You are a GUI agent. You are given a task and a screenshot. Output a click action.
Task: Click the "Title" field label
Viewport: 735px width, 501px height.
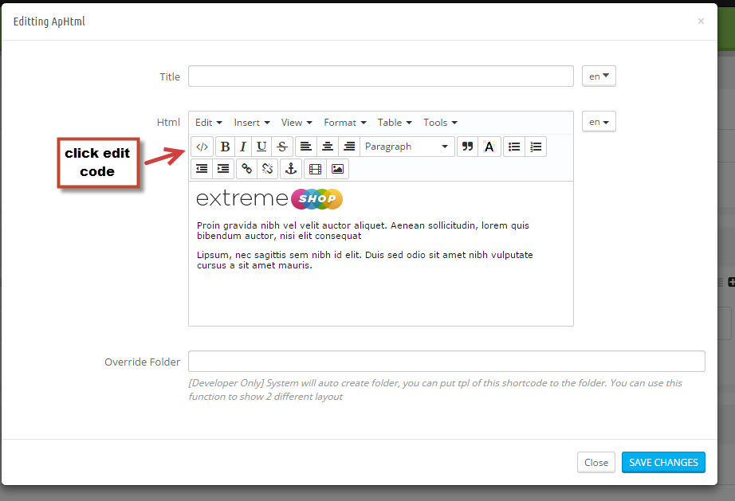click(170, 76)
